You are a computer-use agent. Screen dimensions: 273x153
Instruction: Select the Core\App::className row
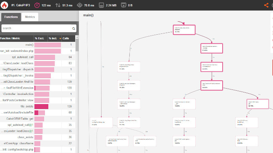[38, 143]
